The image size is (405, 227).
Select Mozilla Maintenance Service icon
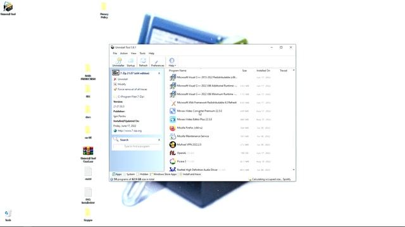point(173,136)
